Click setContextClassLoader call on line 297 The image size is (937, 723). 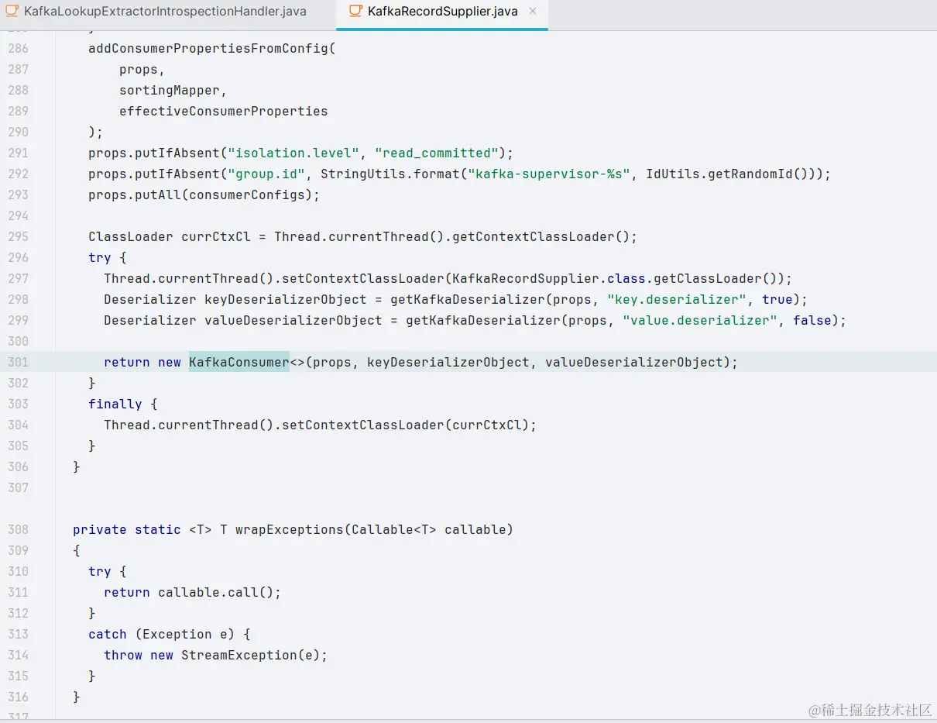363,278
